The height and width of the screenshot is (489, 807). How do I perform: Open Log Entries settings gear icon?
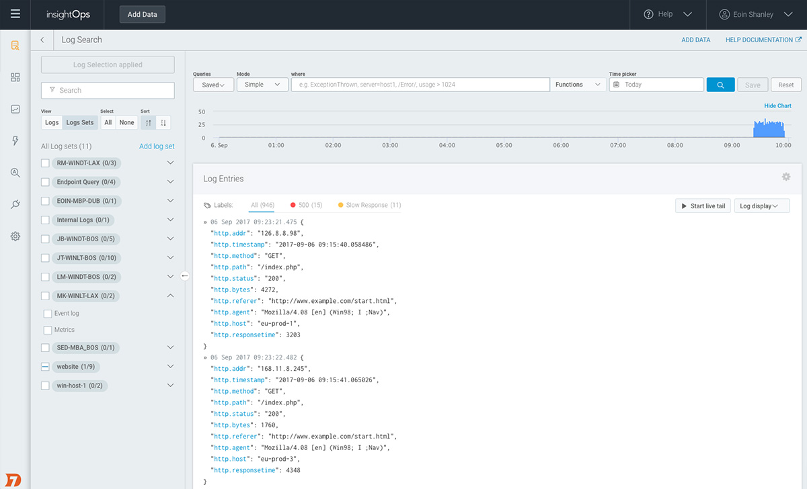pyautogui.click(x=785, y=177)
